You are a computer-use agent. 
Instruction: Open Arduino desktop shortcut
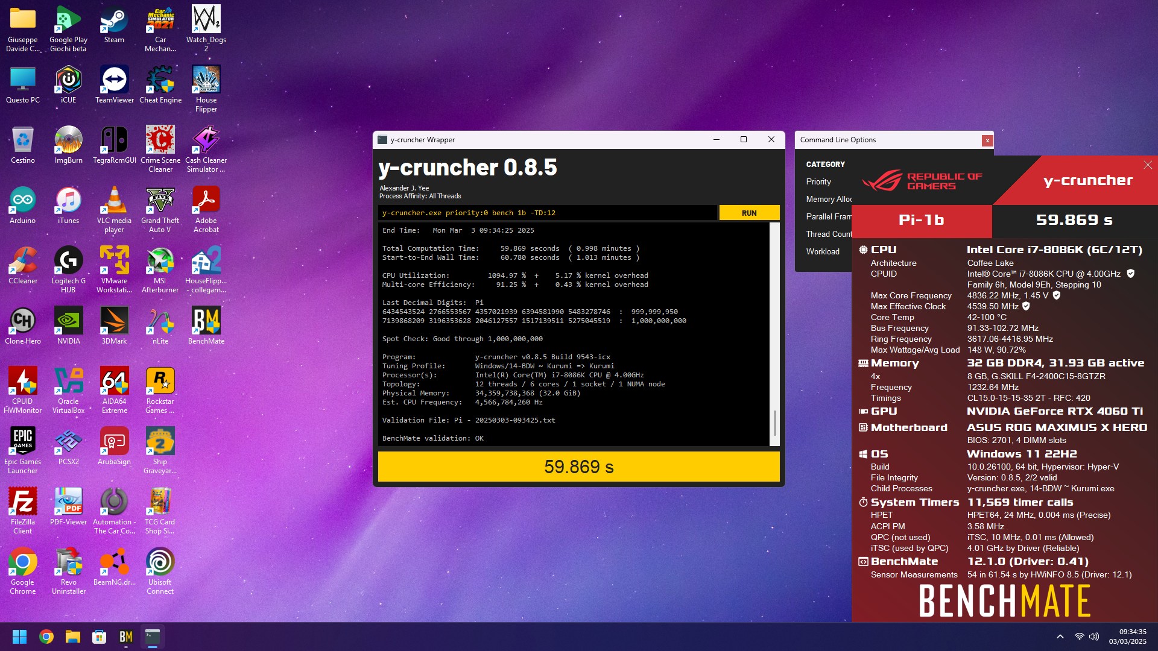23,206
